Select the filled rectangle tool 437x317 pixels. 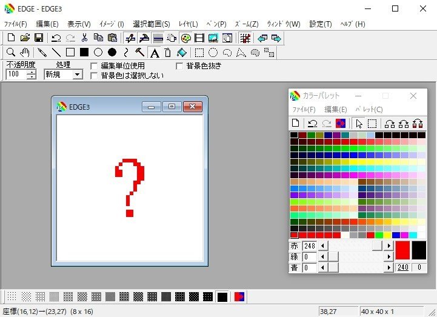[84, 52]
